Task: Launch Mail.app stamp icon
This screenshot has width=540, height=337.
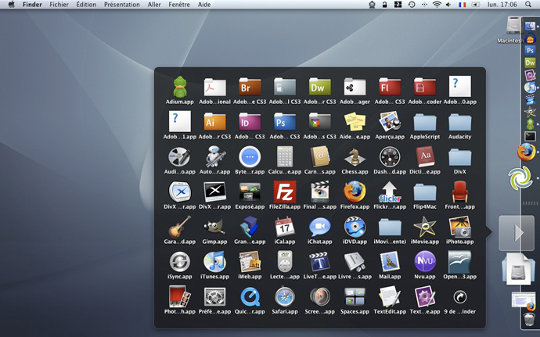Action: [x=390, y=261]
